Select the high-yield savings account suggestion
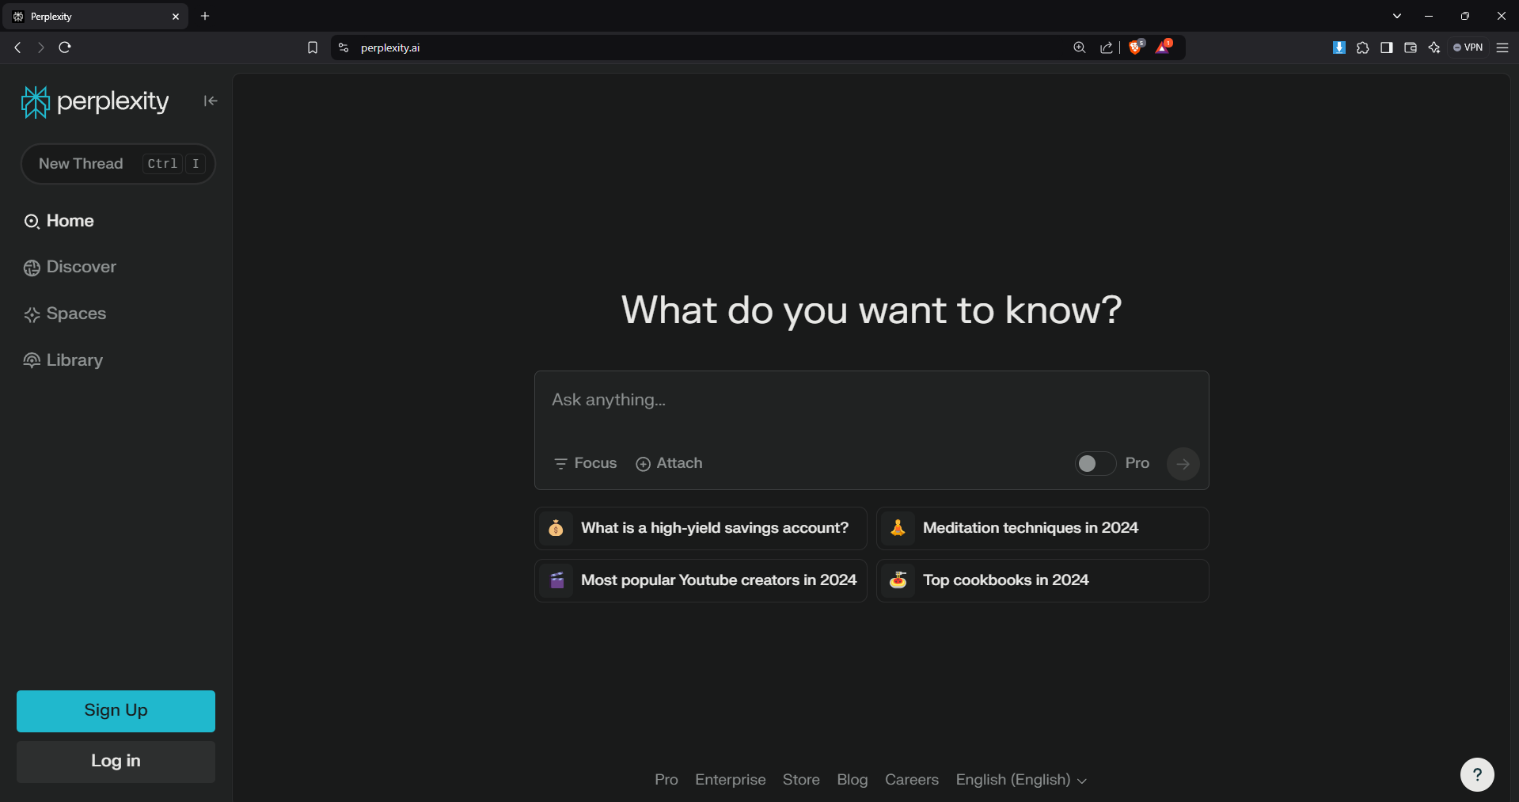This screenshot has height=802, width=1519. tap(701, 528)
